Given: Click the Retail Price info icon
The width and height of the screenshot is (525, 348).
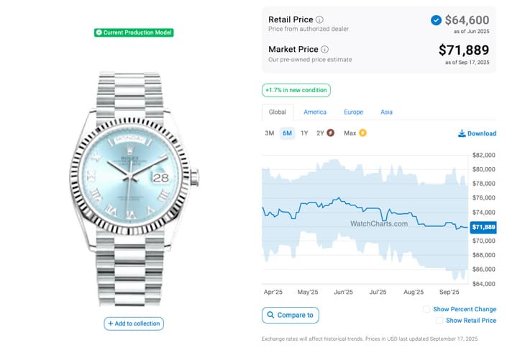Looking at the screenshot, I should pyautogui.click(x=320, y=19).
